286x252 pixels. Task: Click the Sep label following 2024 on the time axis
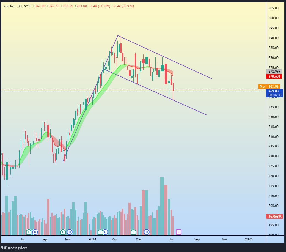[x=197, y=239]
